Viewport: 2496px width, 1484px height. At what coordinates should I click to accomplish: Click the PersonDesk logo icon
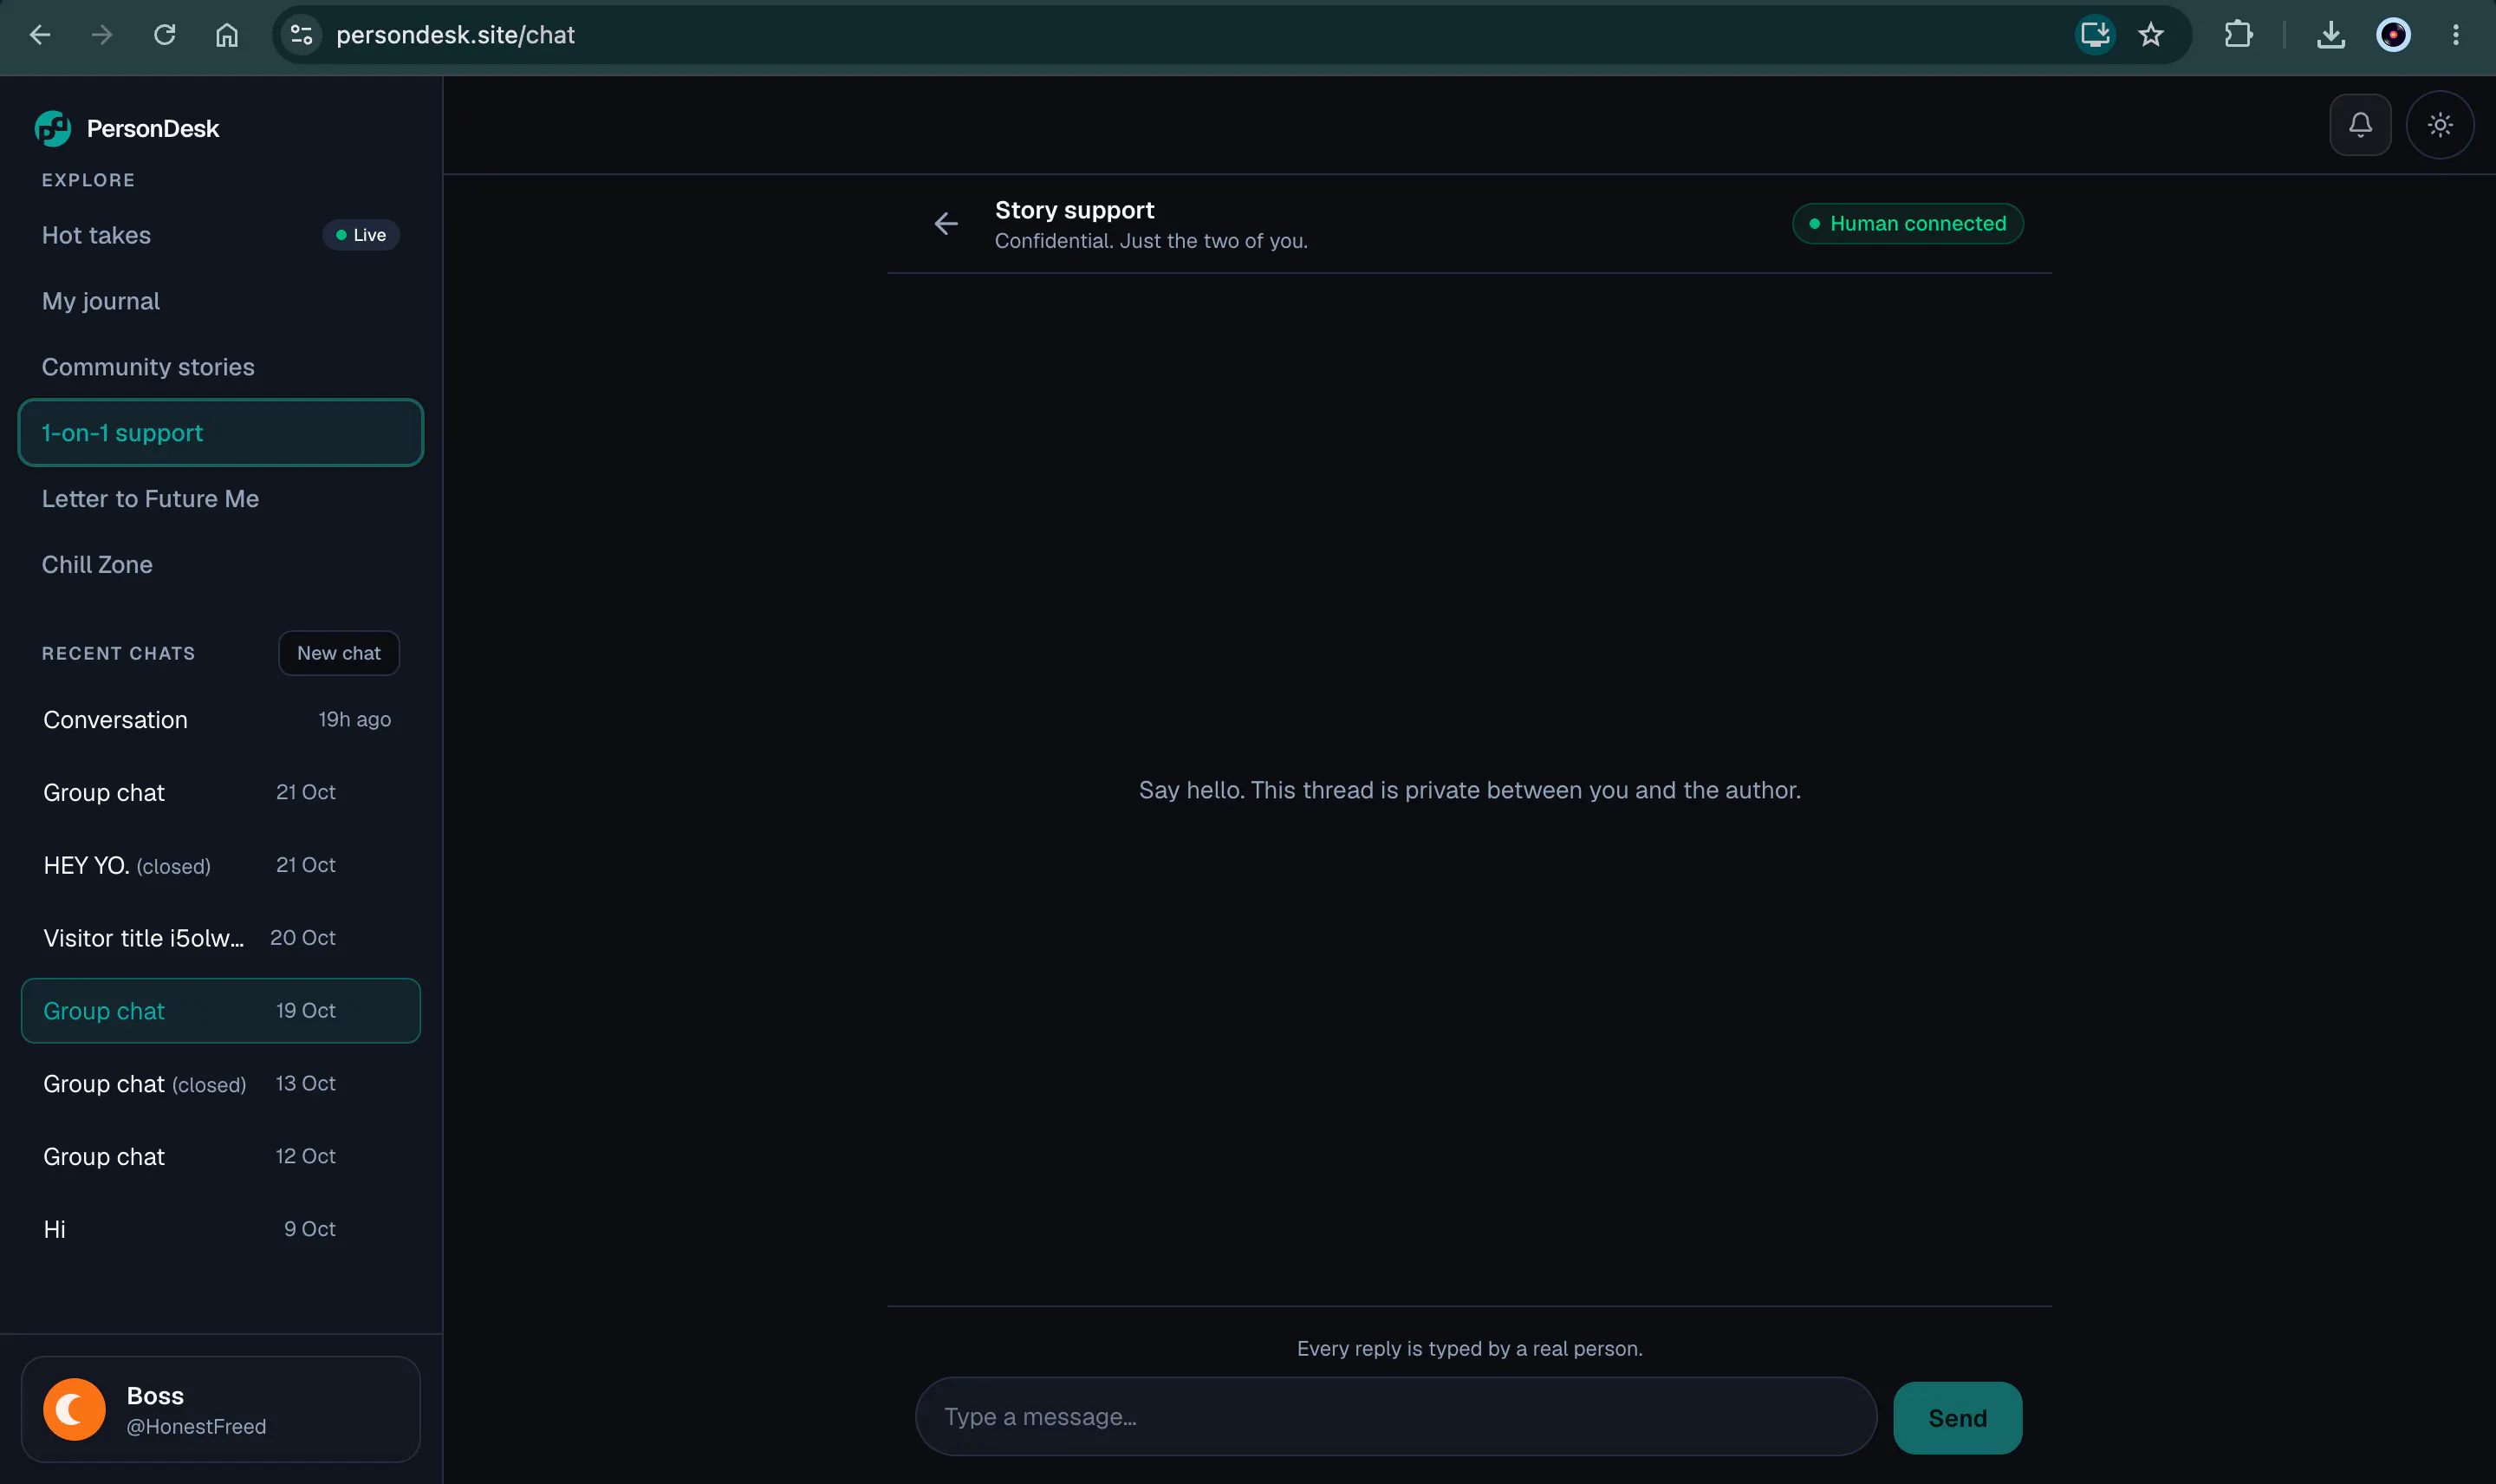pyautogui.click(x=53, y=128)
